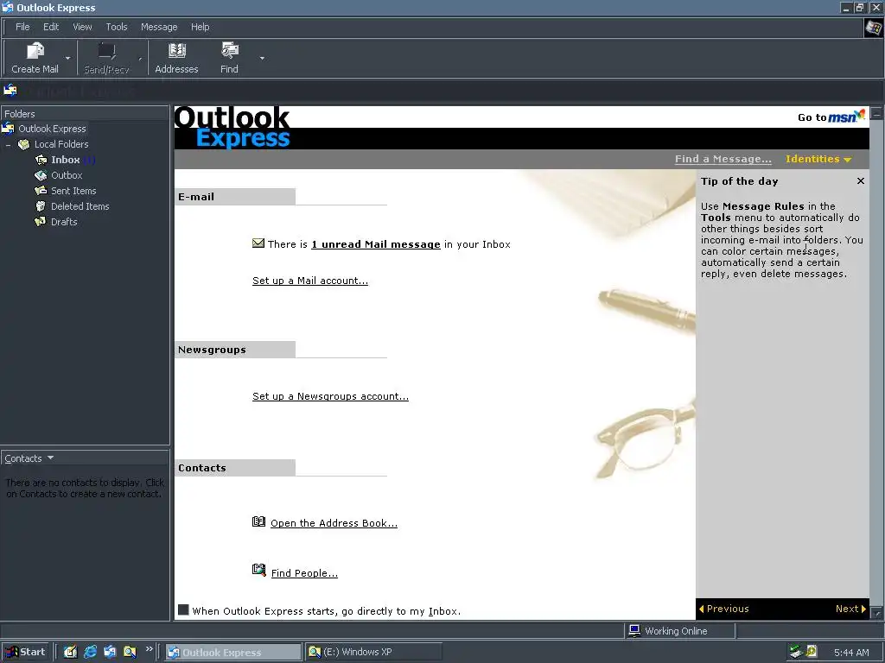The image size is (885, 663).
Task: Click the Find toolbar icon
Action: (229, 51)
